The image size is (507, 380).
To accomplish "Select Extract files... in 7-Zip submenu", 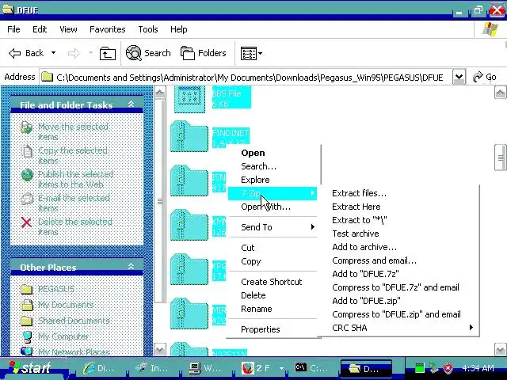I will pos(359,193).
